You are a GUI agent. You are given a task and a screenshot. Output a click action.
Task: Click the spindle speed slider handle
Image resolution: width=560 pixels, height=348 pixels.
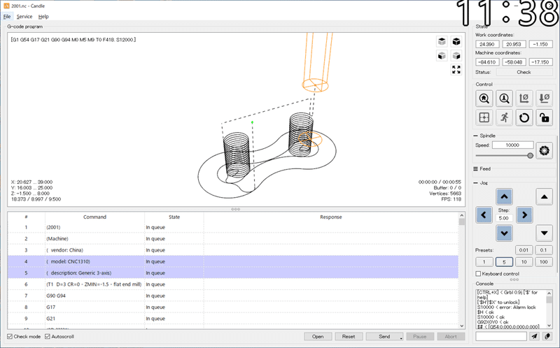(531, 155)
